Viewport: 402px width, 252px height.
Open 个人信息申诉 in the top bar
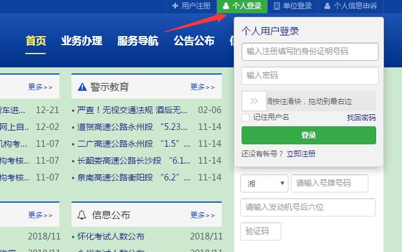[x=351, y=6]
